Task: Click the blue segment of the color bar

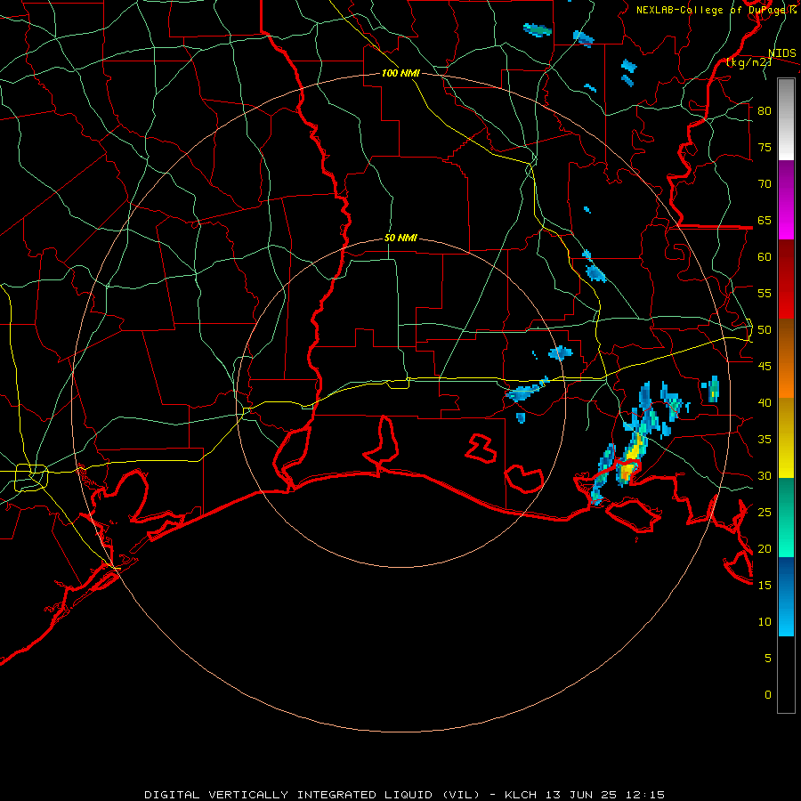Action: click(786, 596)
